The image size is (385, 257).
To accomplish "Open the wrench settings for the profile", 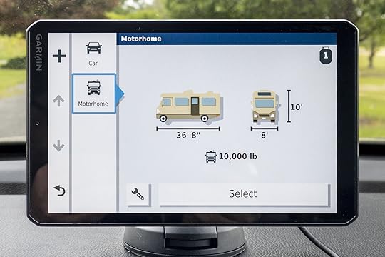I will click(x=138, y=194).
